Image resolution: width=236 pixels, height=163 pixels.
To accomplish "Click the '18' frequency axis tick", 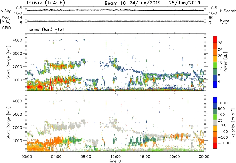I will [20, 17].
